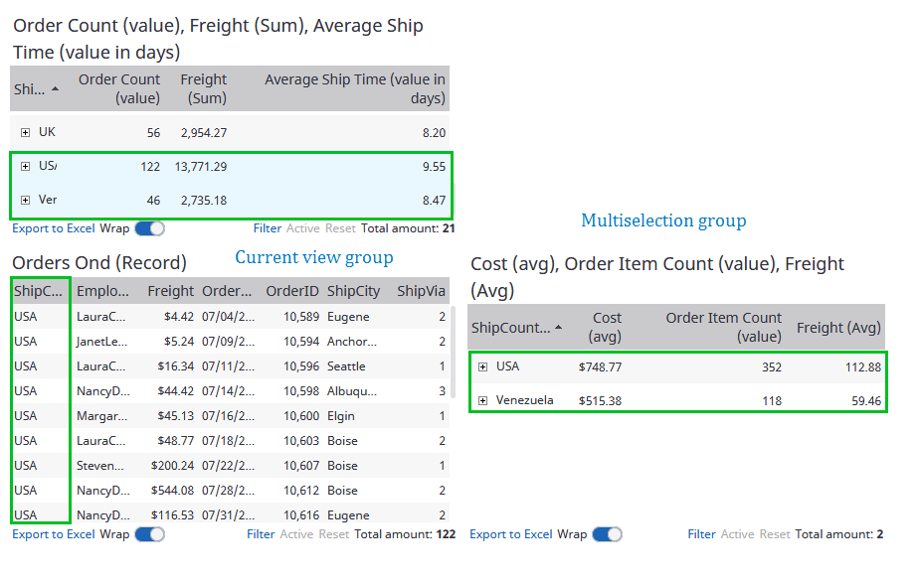
Task: Toggle Wrap switch under Cost table
Action: tap(607, 534)
